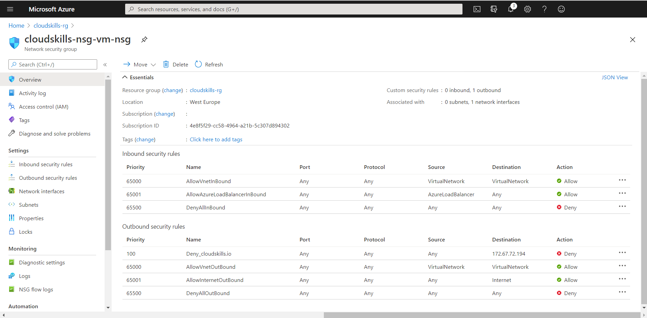Open the feedback smiley icon
The height and width of the screenshot is (318, 647).
[x=561, y=9]
